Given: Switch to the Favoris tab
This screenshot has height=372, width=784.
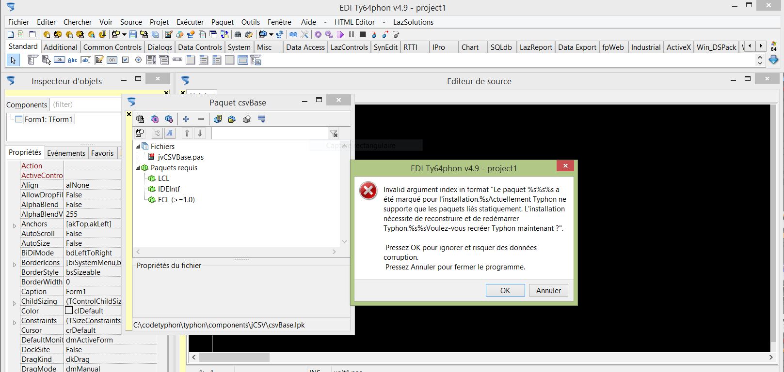Looking at the screenshot, I should coord(102,153).
